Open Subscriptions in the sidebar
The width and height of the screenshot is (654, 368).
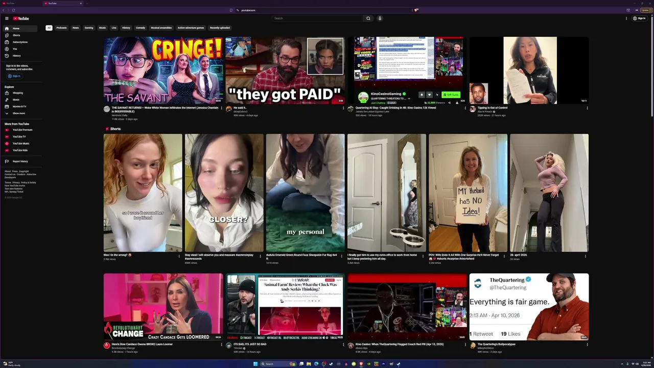click(20, 42)
